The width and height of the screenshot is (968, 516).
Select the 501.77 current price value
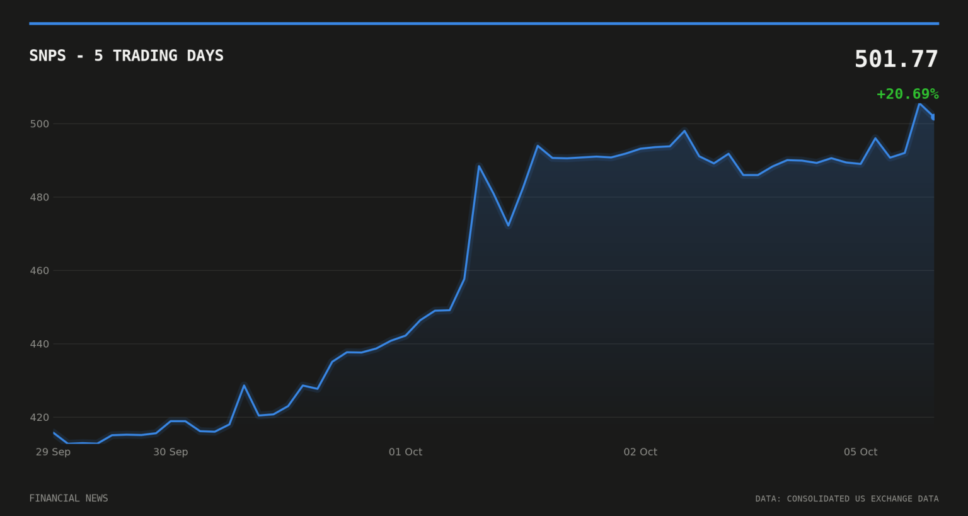pyautogui.click(x=896, y=59)
